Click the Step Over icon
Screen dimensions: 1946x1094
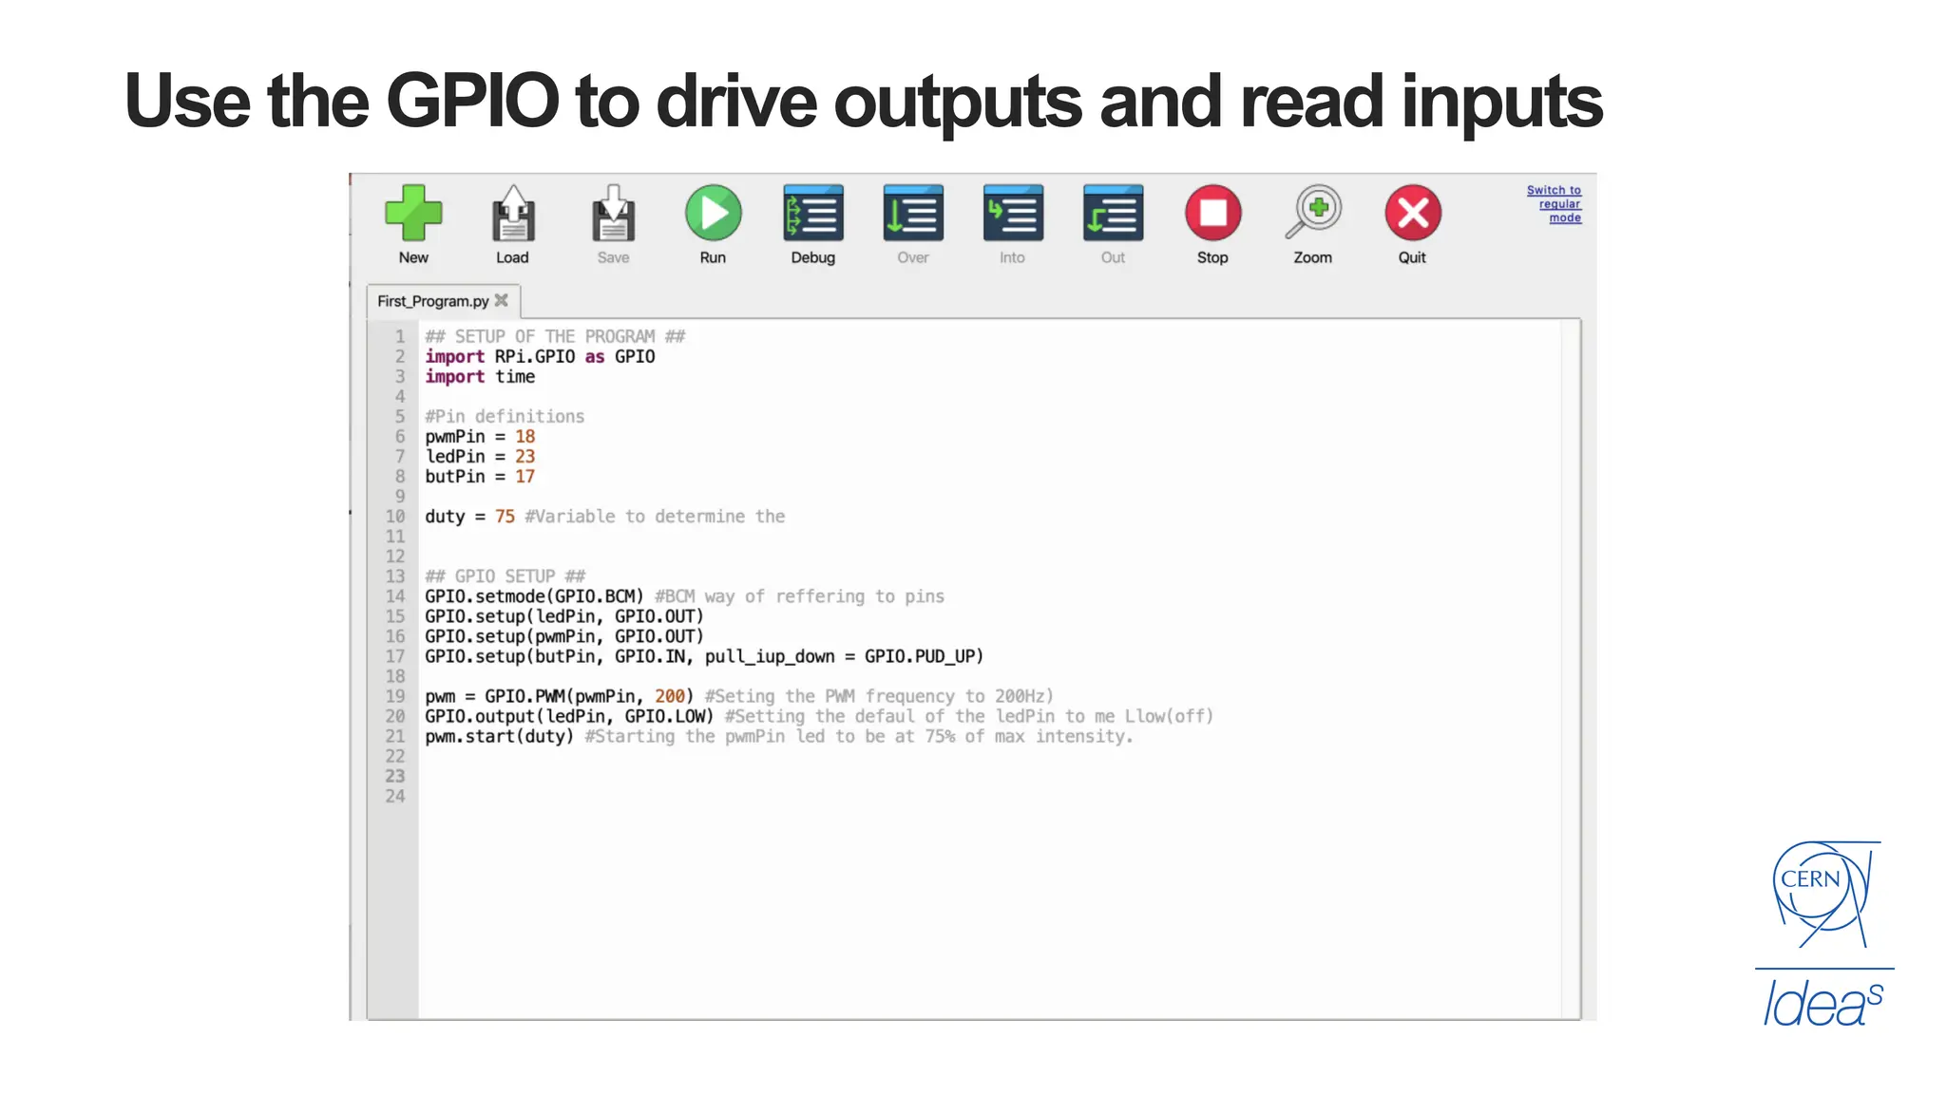click(x=913, y=214)
